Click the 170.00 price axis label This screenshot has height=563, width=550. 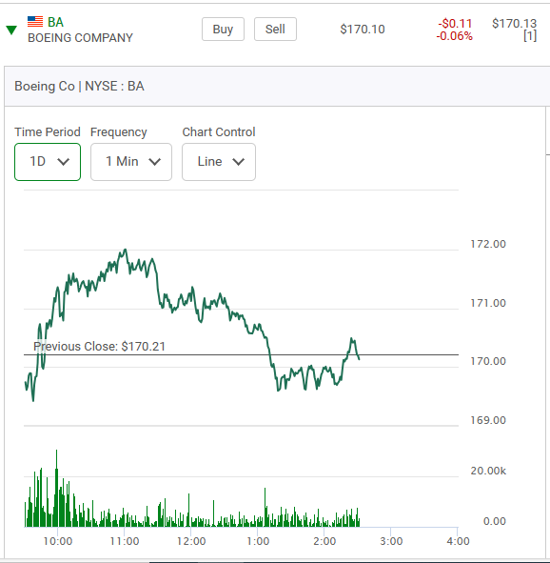tap(488, 361)
